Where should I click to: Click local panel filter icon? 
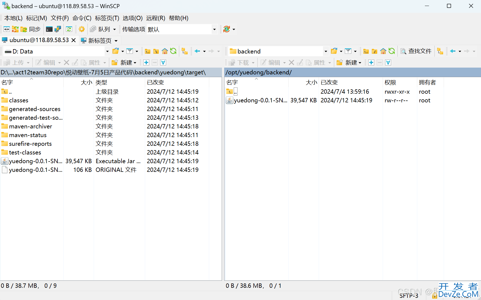pyautogui.click(x=130, y=51)
